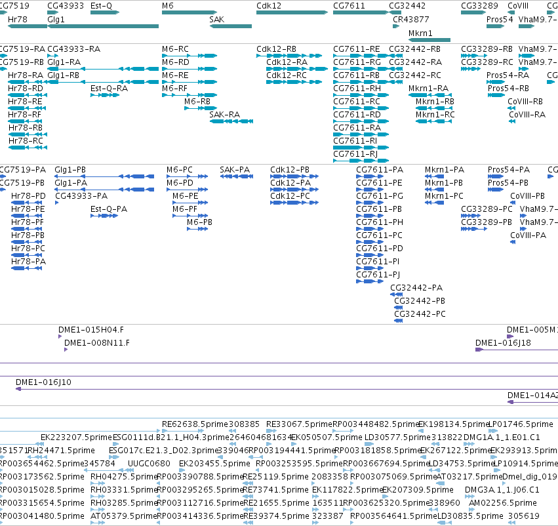Screen dimensions: 558x526
Task: Click EST LP01746.5prime
Action: tap(521, 424)
